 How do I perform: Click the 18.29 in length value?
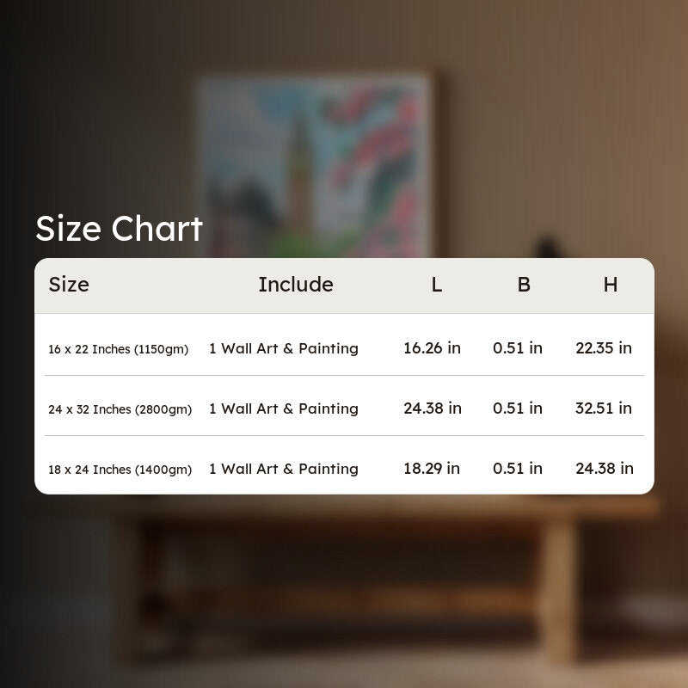(432, 468)
